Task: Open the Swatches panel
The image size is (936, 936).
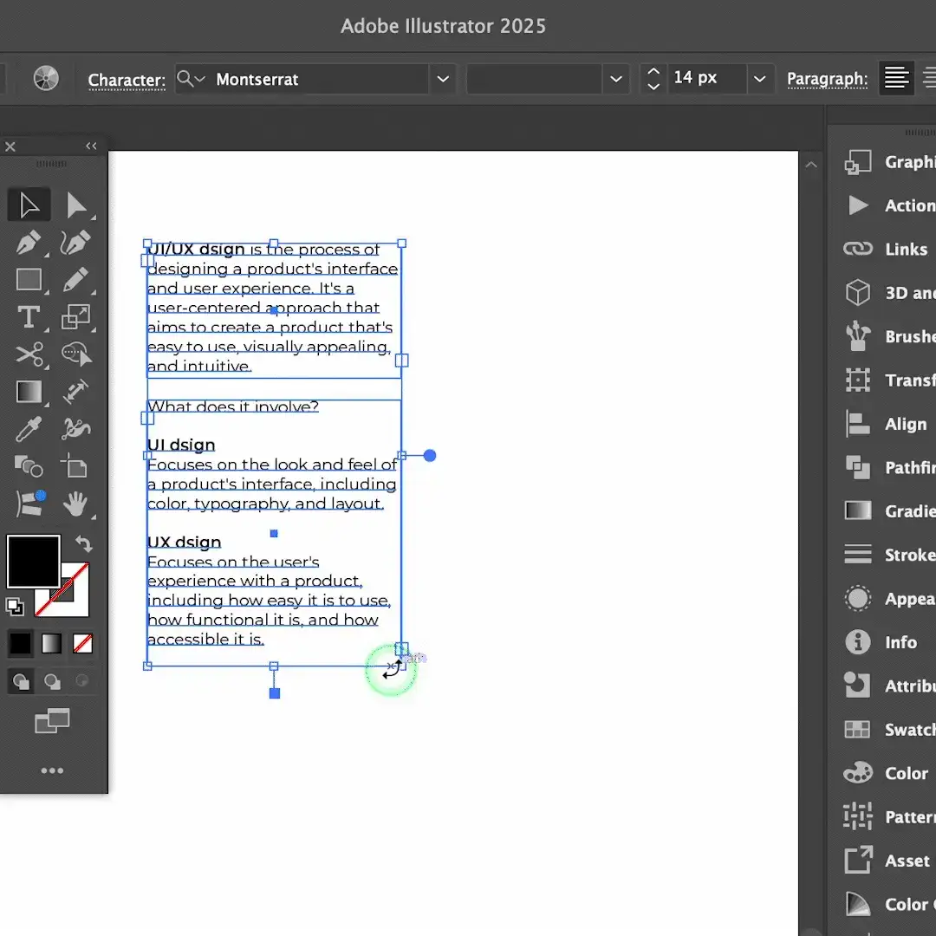Action: coord(857,729)
